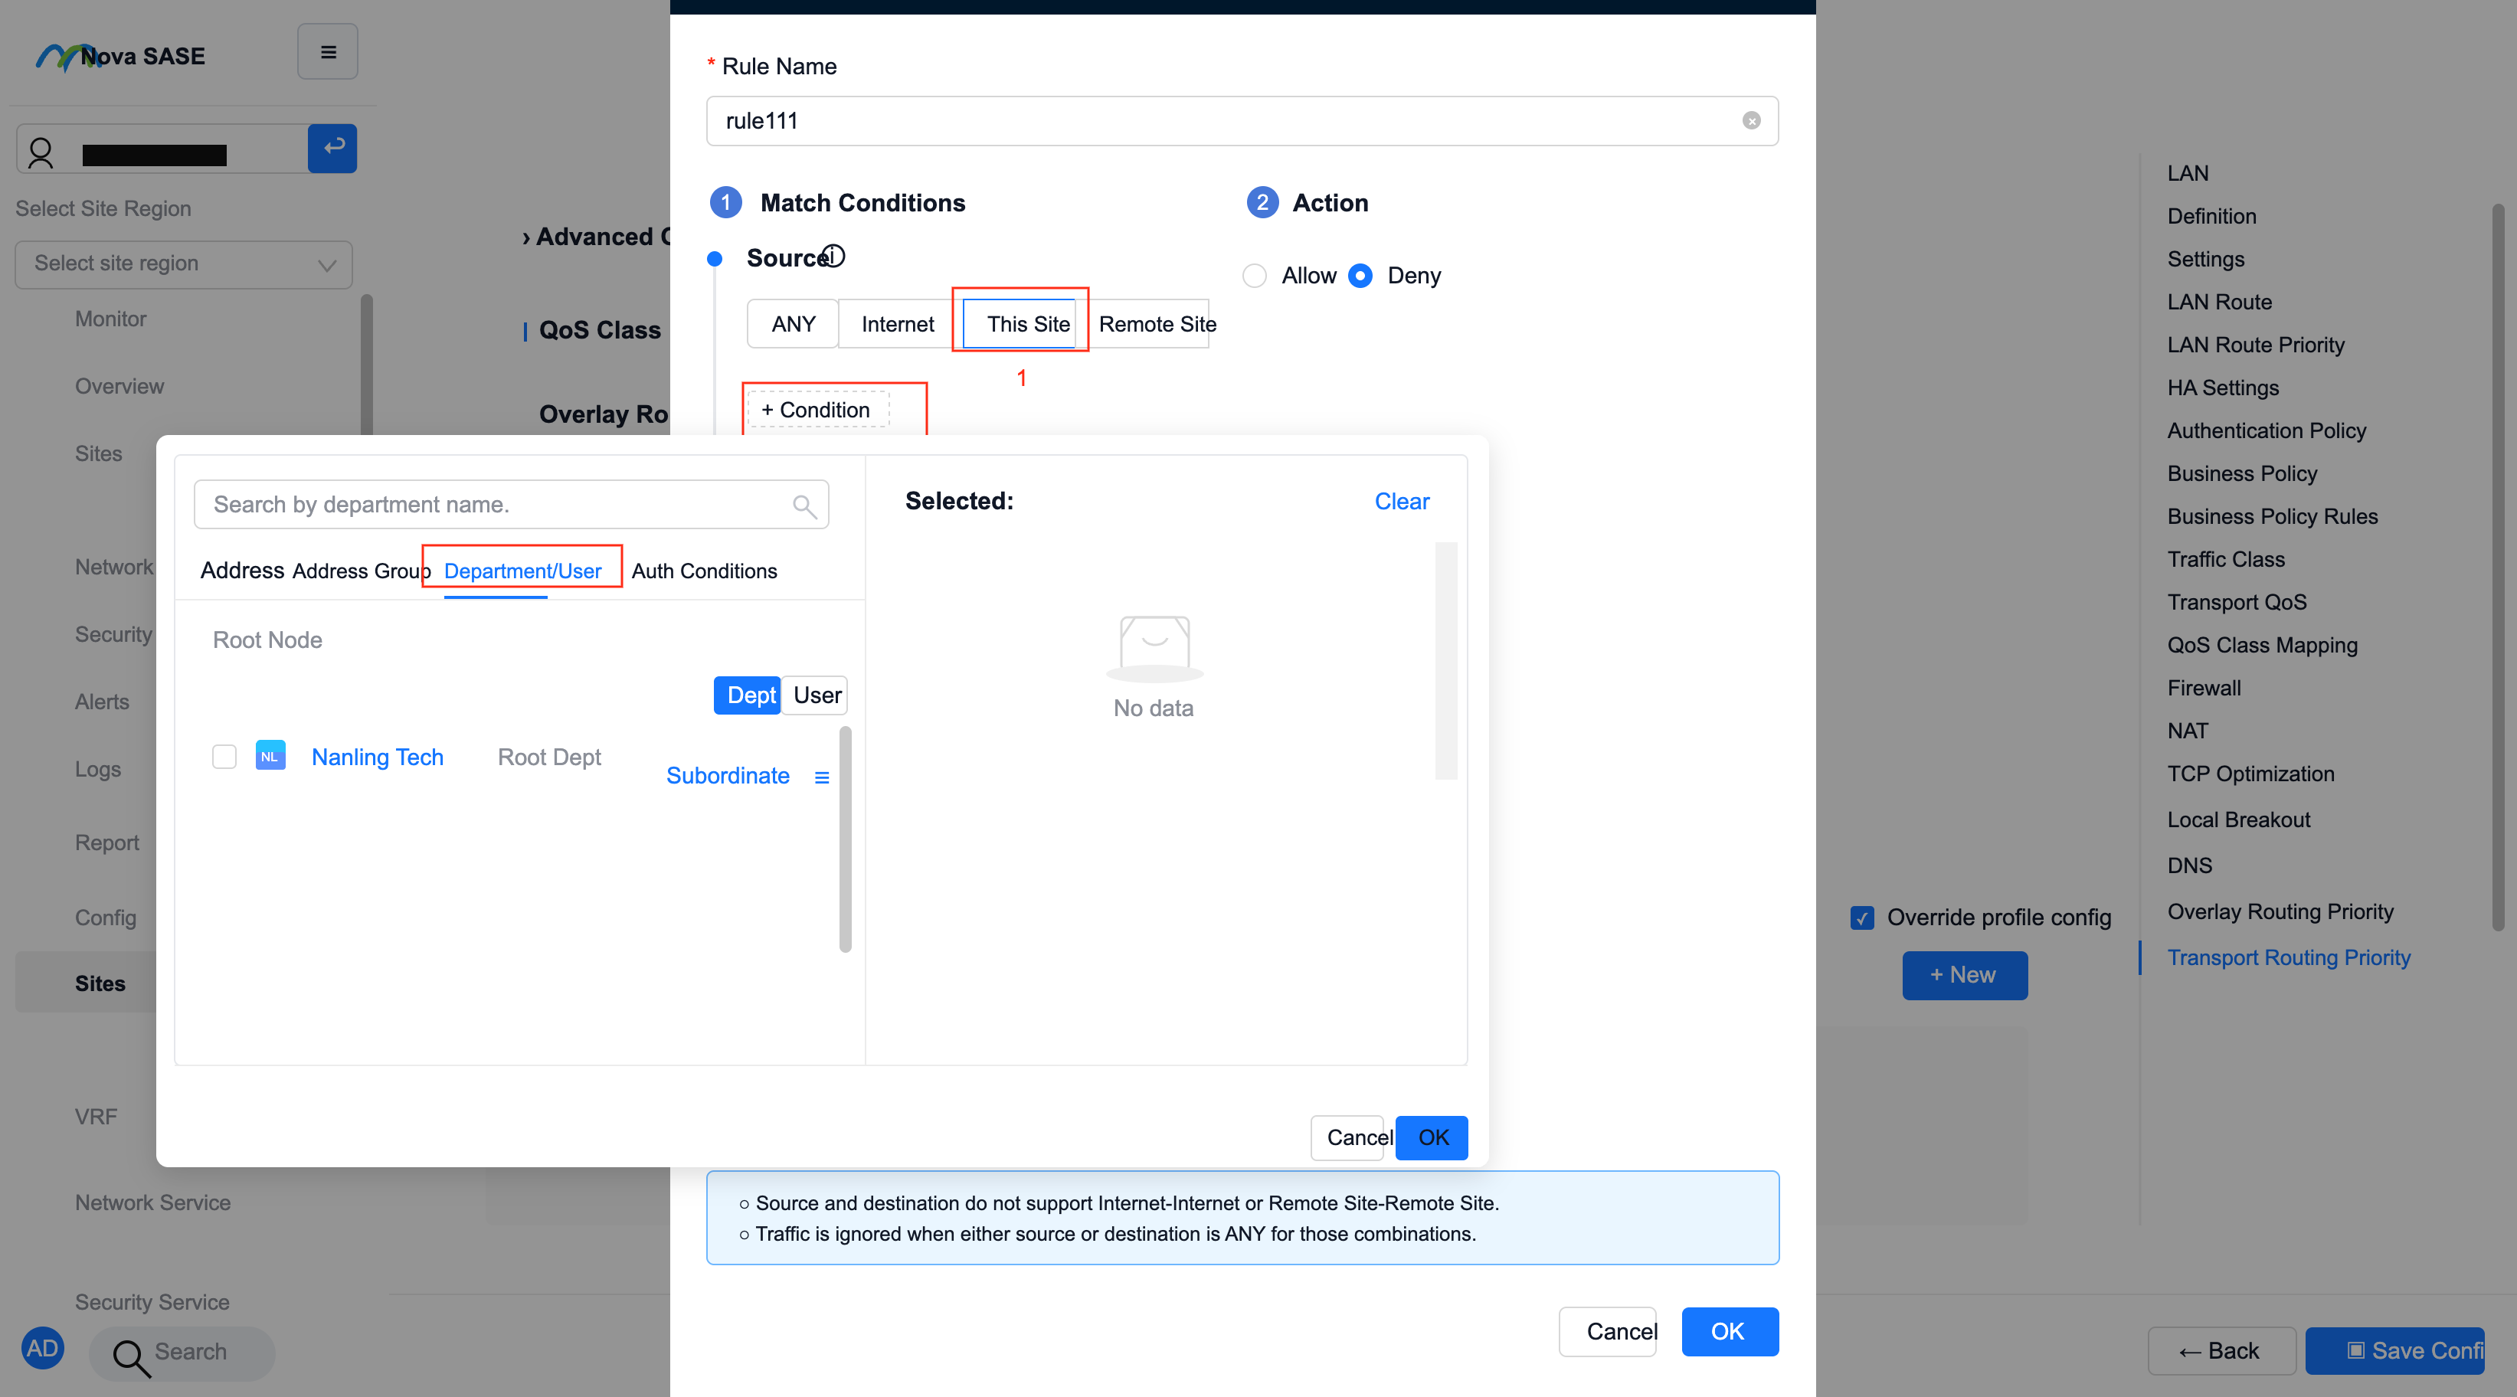The height and width of the screenshot is (1397, 2517).
Task: Jump to Business Policy Rules section
Action: click(x=2272, y=517)
